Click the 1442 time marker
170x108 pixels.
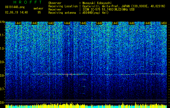coord(34,23)
